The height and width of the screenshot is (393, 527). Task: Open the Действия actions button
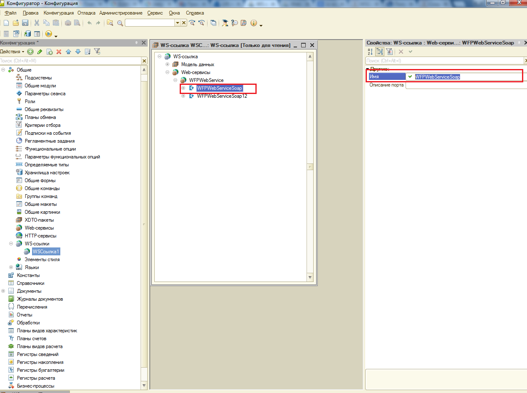pos(12,52)
